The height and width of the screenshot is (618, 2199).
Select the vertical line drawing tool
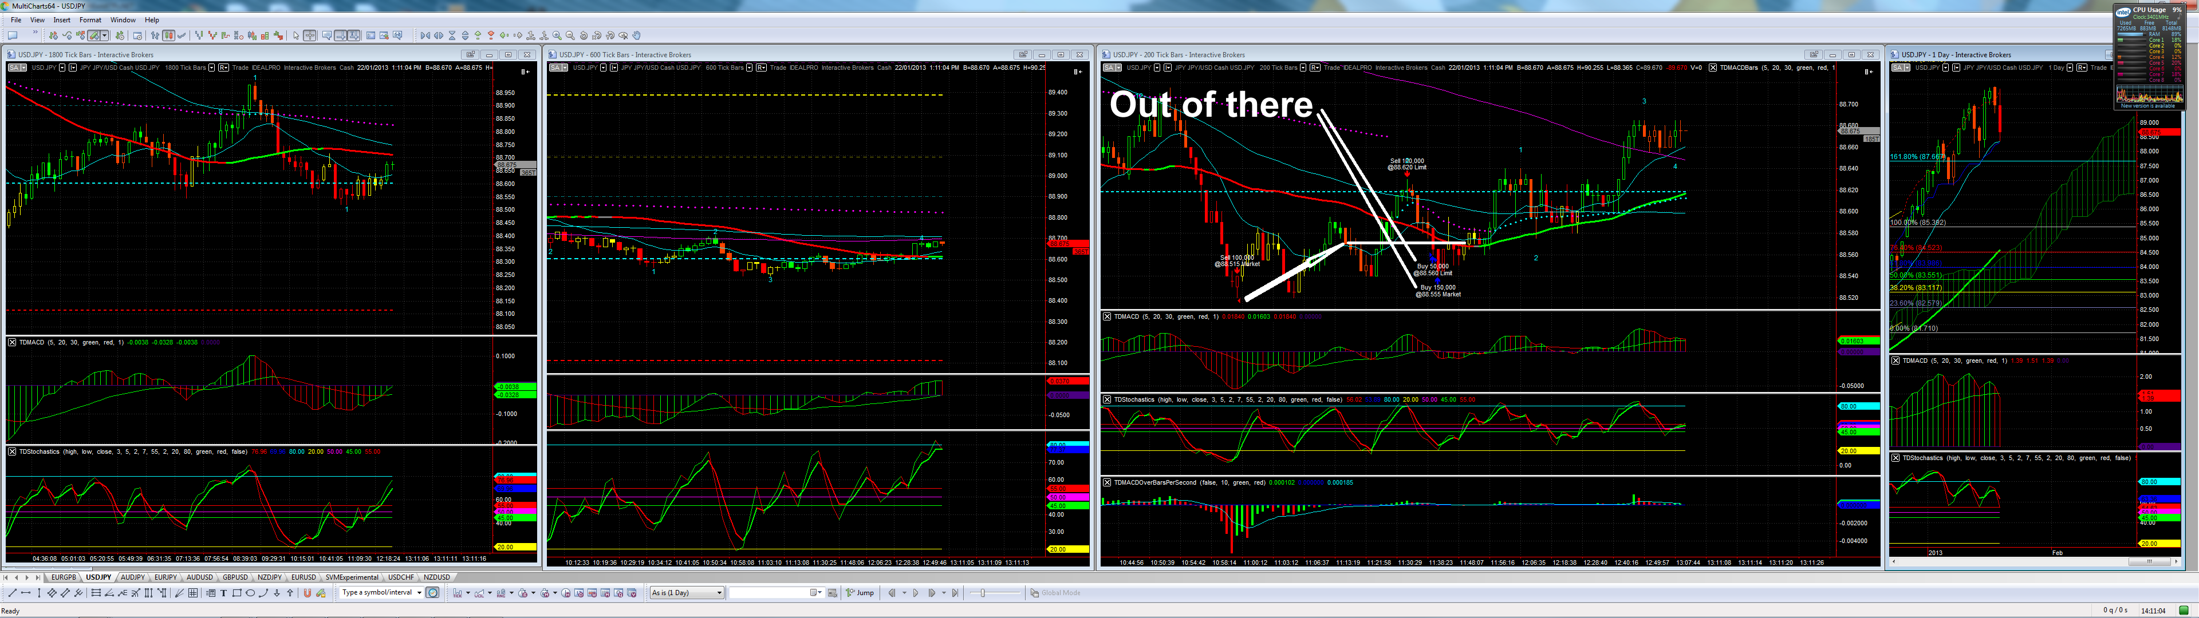pyautogui.click(x=38, y=593)
